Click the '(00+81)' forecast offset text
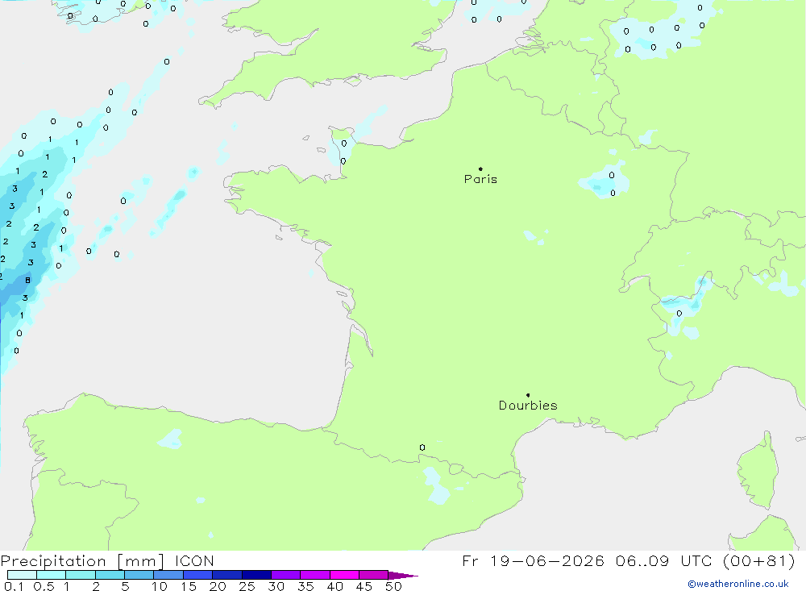Viewport: 806px width, 591px height. pyautogui.click(x=758, y=560)
